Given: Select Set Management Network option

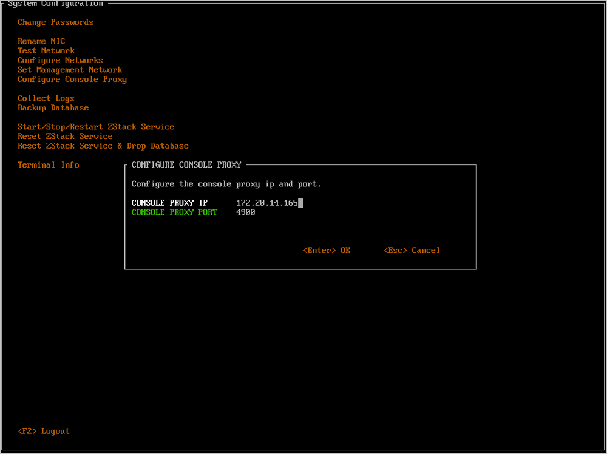Looking at the screenshot, I should [70, 70].
